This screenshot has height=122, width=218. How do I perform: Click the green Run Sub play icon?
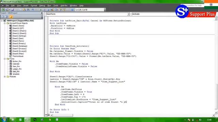coord(41,10)
